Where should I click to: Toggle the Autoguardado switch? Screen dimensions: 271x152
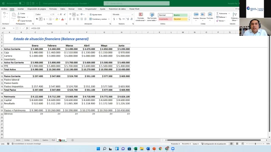pos(22,3)
